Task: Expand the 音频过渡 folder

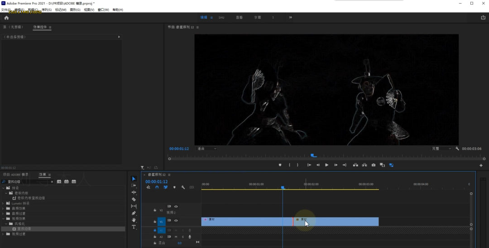Action: (x=3, y=214)
